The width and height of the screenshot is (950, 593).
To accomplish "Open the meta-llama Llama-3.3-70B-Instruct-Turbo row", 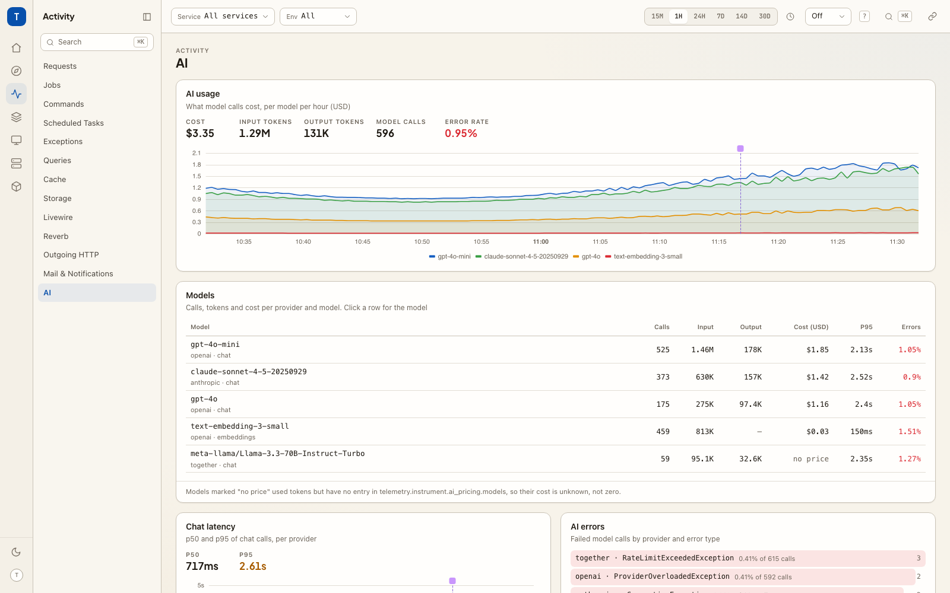I will coord(555,459).
